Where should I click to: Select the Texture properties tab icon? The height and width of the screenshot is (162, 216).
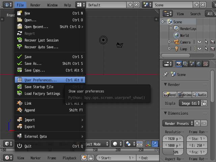[205, 64]
